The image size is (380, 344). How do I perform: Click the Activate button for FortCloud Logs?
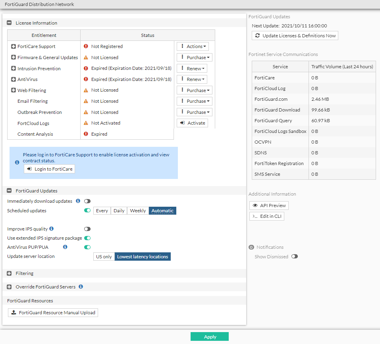point(192,123)
